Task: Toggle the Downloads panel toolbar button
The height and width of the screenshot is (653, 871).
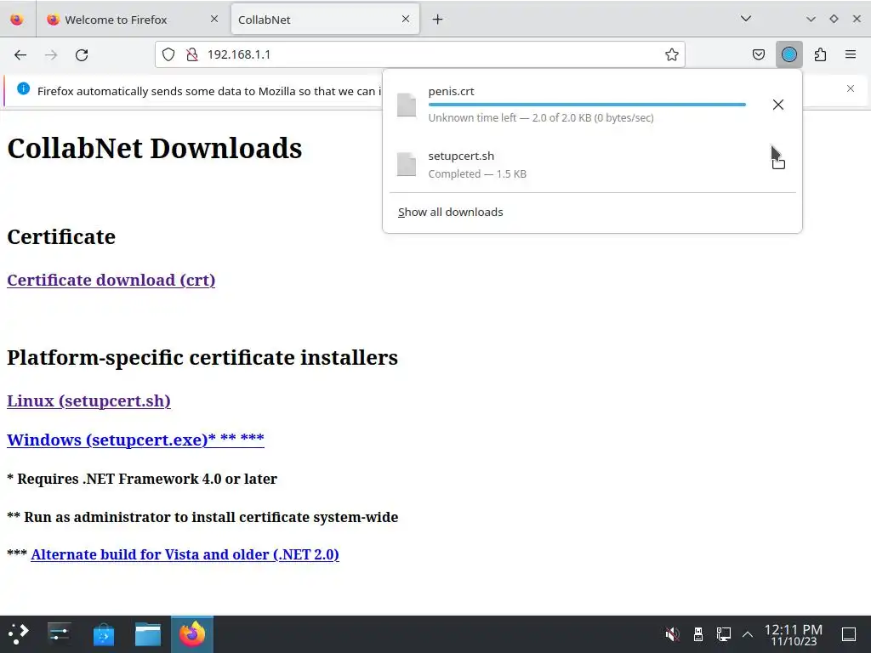Action: (788, 54)
